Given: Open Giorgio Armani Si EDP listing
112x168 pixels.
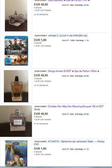Looking at the screenshot, I should pyautogui.click(x=74, y=71).
